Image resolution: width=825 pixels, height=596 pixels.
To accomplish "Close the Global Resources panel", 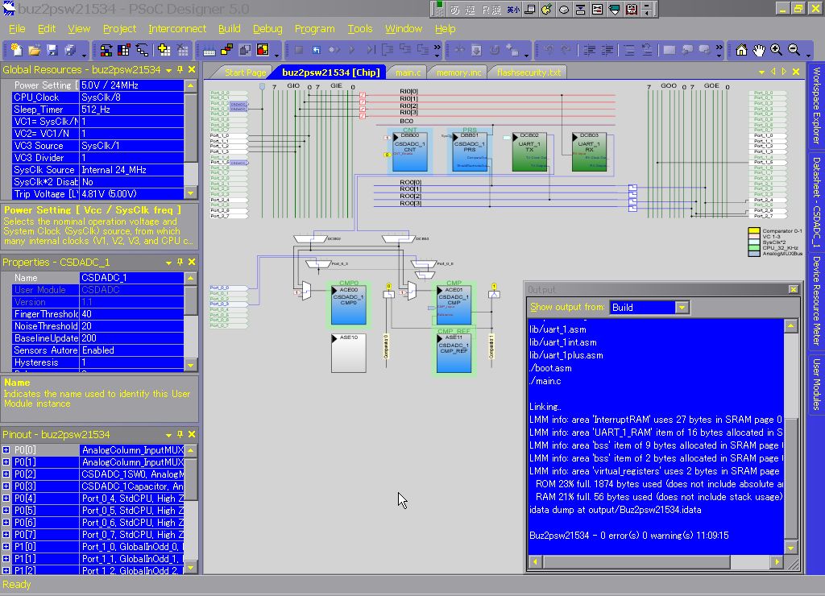I will 192,69.
